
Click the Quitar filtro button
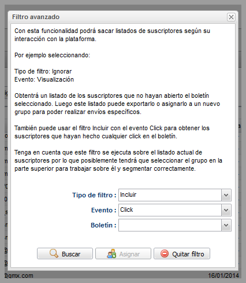(x=182, y=253)
